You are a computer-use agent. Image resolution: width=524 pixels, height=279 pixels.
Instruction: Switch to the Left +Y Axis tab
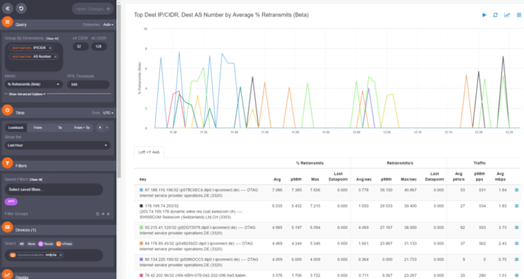click(149, 152)
